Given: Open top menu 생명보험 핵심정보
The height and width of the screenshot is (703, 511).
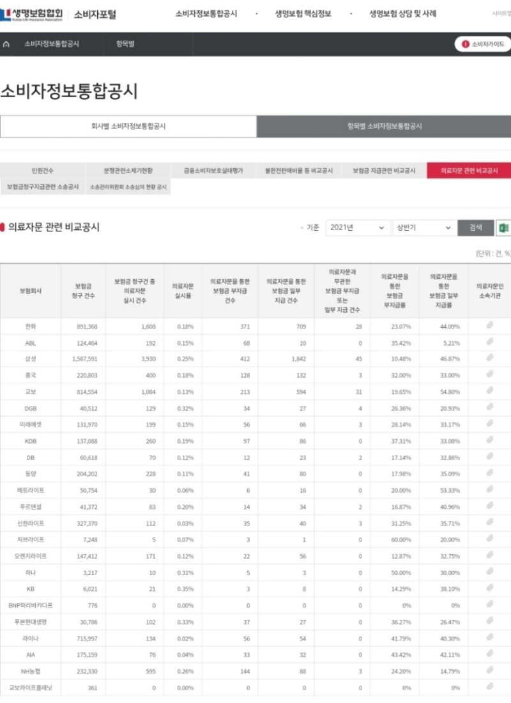Looking at the screenshot, I should 303,14.
